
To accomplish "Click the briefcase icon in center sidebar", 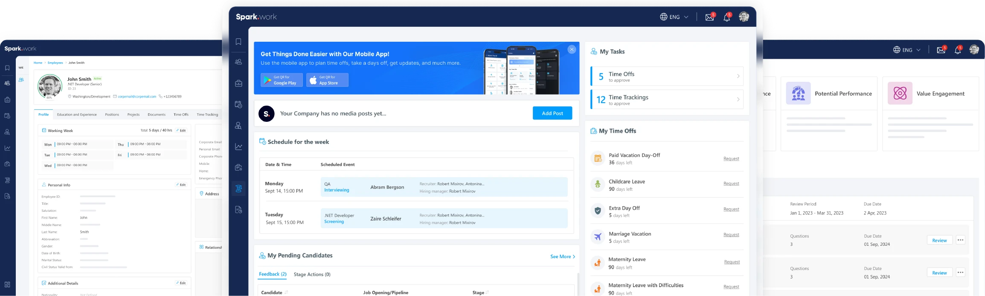I will 238,83.
